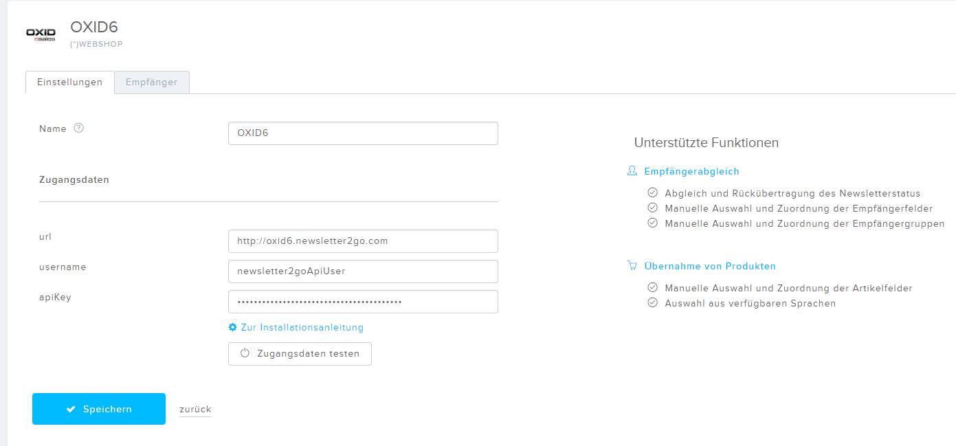Save settings with the Speichern button

[x=99, y=409]
